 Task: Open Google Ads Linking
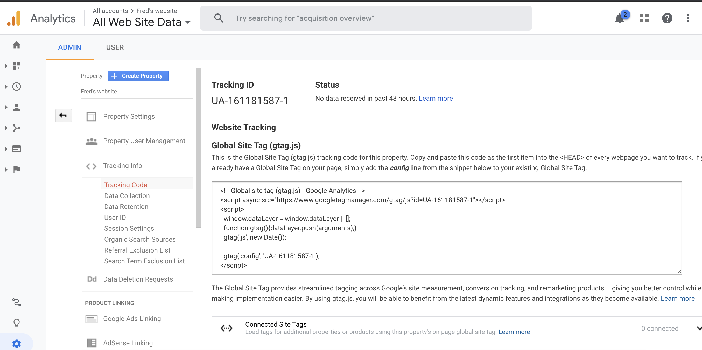click(132, 319)
